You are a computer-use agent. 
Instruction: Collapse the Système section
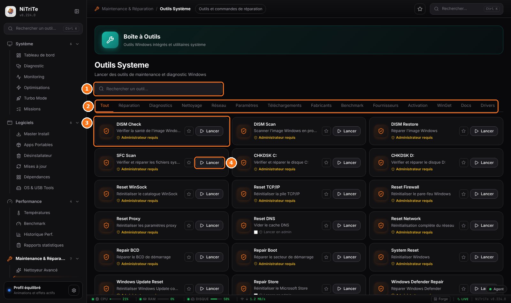(77, 44)
